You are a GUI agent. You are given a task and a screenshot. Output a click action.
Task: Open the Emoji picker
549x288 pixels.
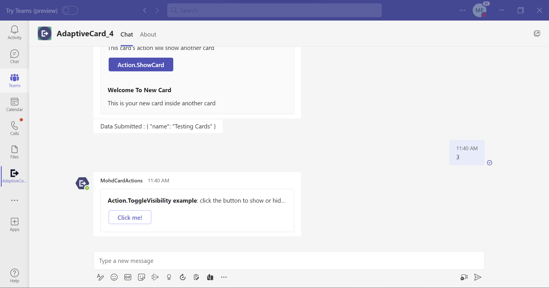point(114,277)
